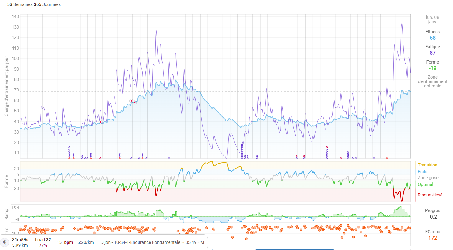Click the Fitness value 68
Image resolution: width=453 pixels, height=250 pixels.
point(432,38)
